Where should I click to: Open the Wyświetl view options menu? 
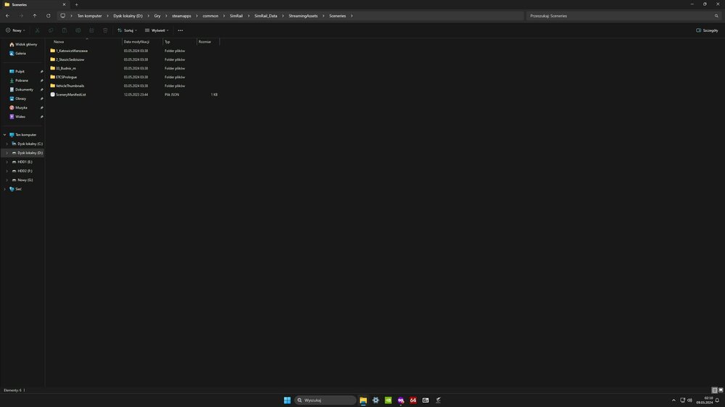(x=157, y=30)
